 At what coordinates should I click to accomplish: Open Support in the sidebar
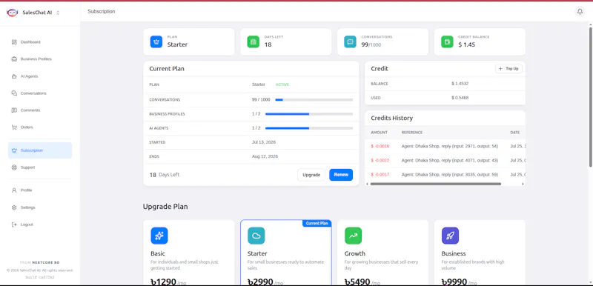pos(40,167)
